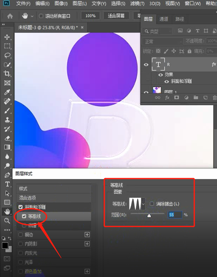Click the lock all layer icon

point(189,51)
